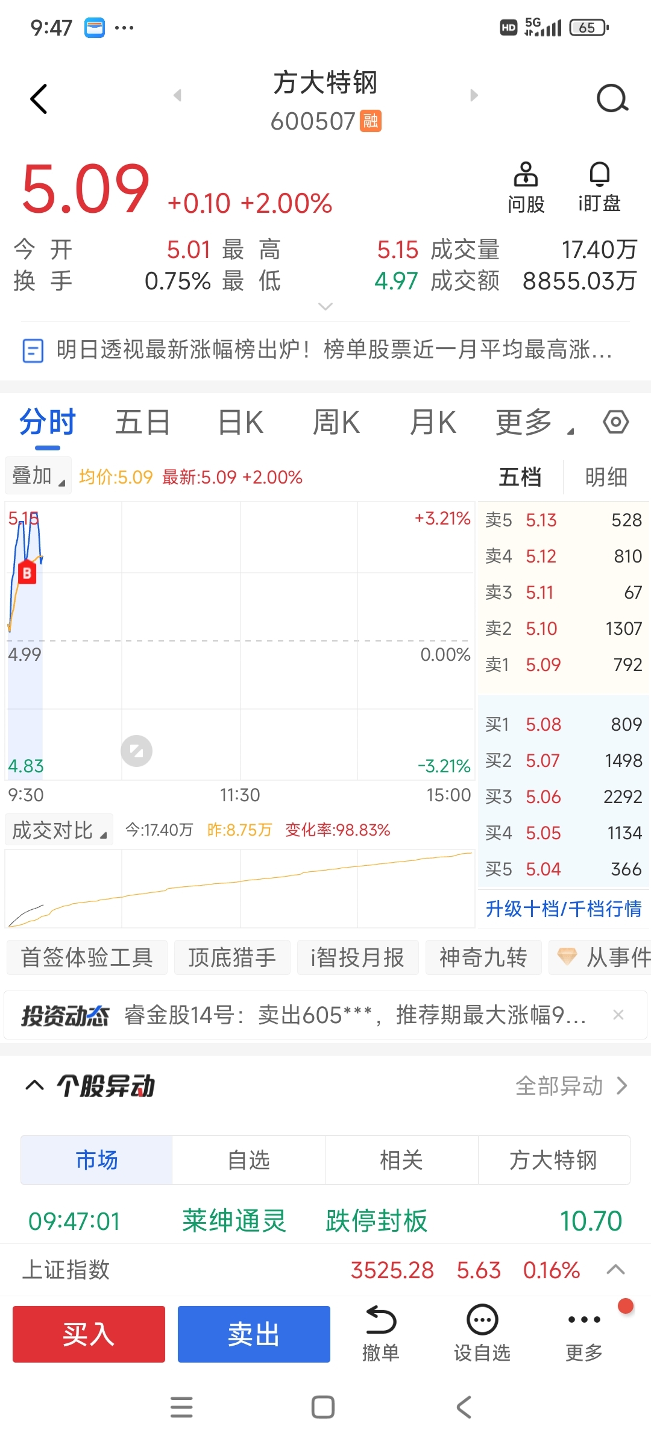Go to next stock with right triangle
651x1447 pixels.
474,95
